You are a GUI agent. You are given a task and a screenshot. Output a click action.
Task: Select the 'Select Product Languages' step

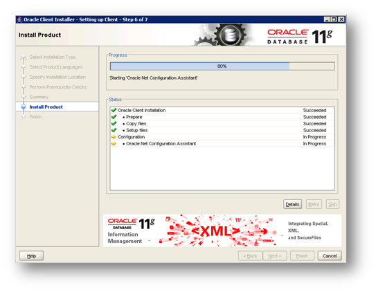tap(56, 67)
